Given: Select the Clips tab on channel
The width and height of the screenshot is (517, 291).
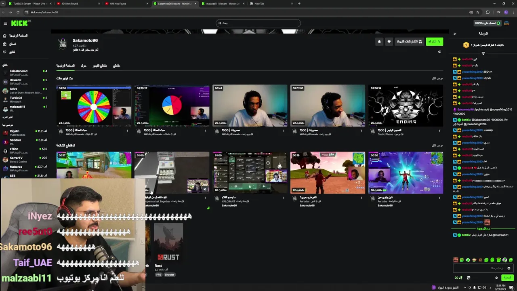Looking at the screenshot, I should pyautogui.click(x=116, y=65).
